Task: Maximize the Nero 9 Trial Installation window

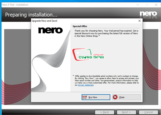Action: (147, 5)
